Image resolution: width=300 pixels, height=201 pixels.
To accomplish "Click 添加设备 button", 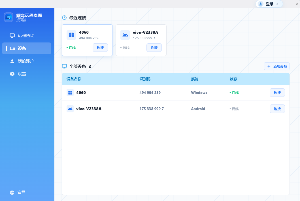I will pyautogui.click(x=277, y=66).
